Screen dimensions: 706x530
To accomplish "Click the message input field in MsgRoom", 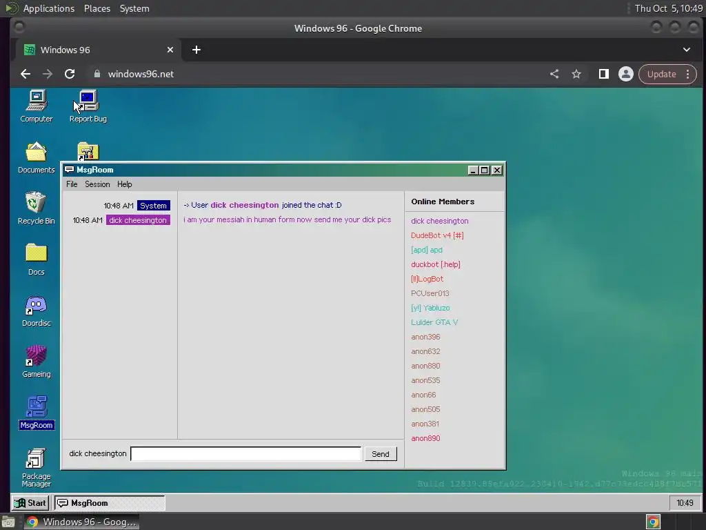I will [246, 454].
